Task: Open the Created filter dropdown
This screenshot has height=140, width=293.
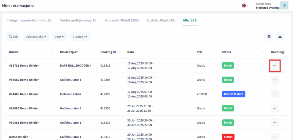Action: (80, 37)
